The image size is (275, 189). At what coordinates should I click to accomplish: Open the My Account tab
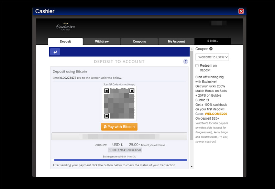click(x=176, y=42)
